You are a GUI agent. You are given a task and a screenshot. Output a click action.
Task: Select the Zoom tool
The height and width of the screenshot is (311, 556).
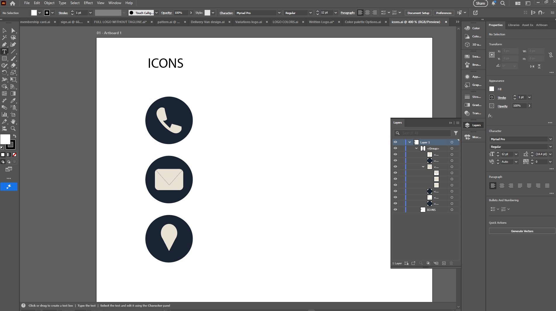[13, 128]
